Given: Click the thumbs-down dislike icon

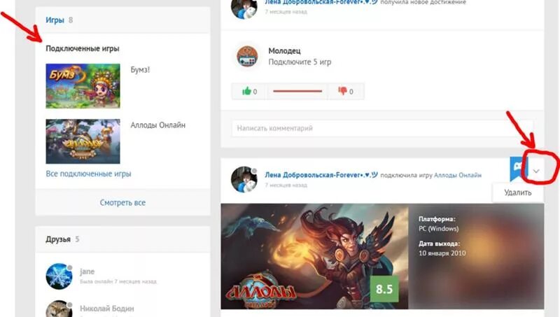Looking at the screenshot, I should [342, 91].
